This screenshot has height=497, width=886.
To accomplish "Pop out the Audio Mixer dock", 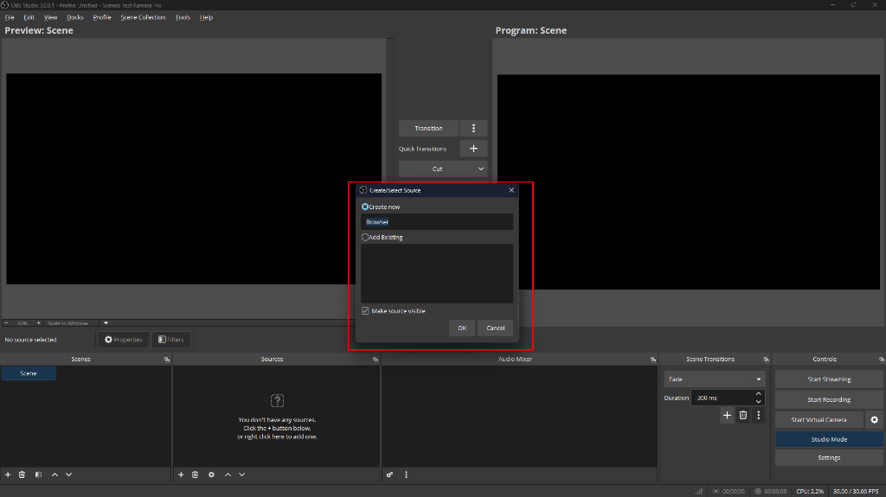I will pyautogui.click(x=652, y=360).
